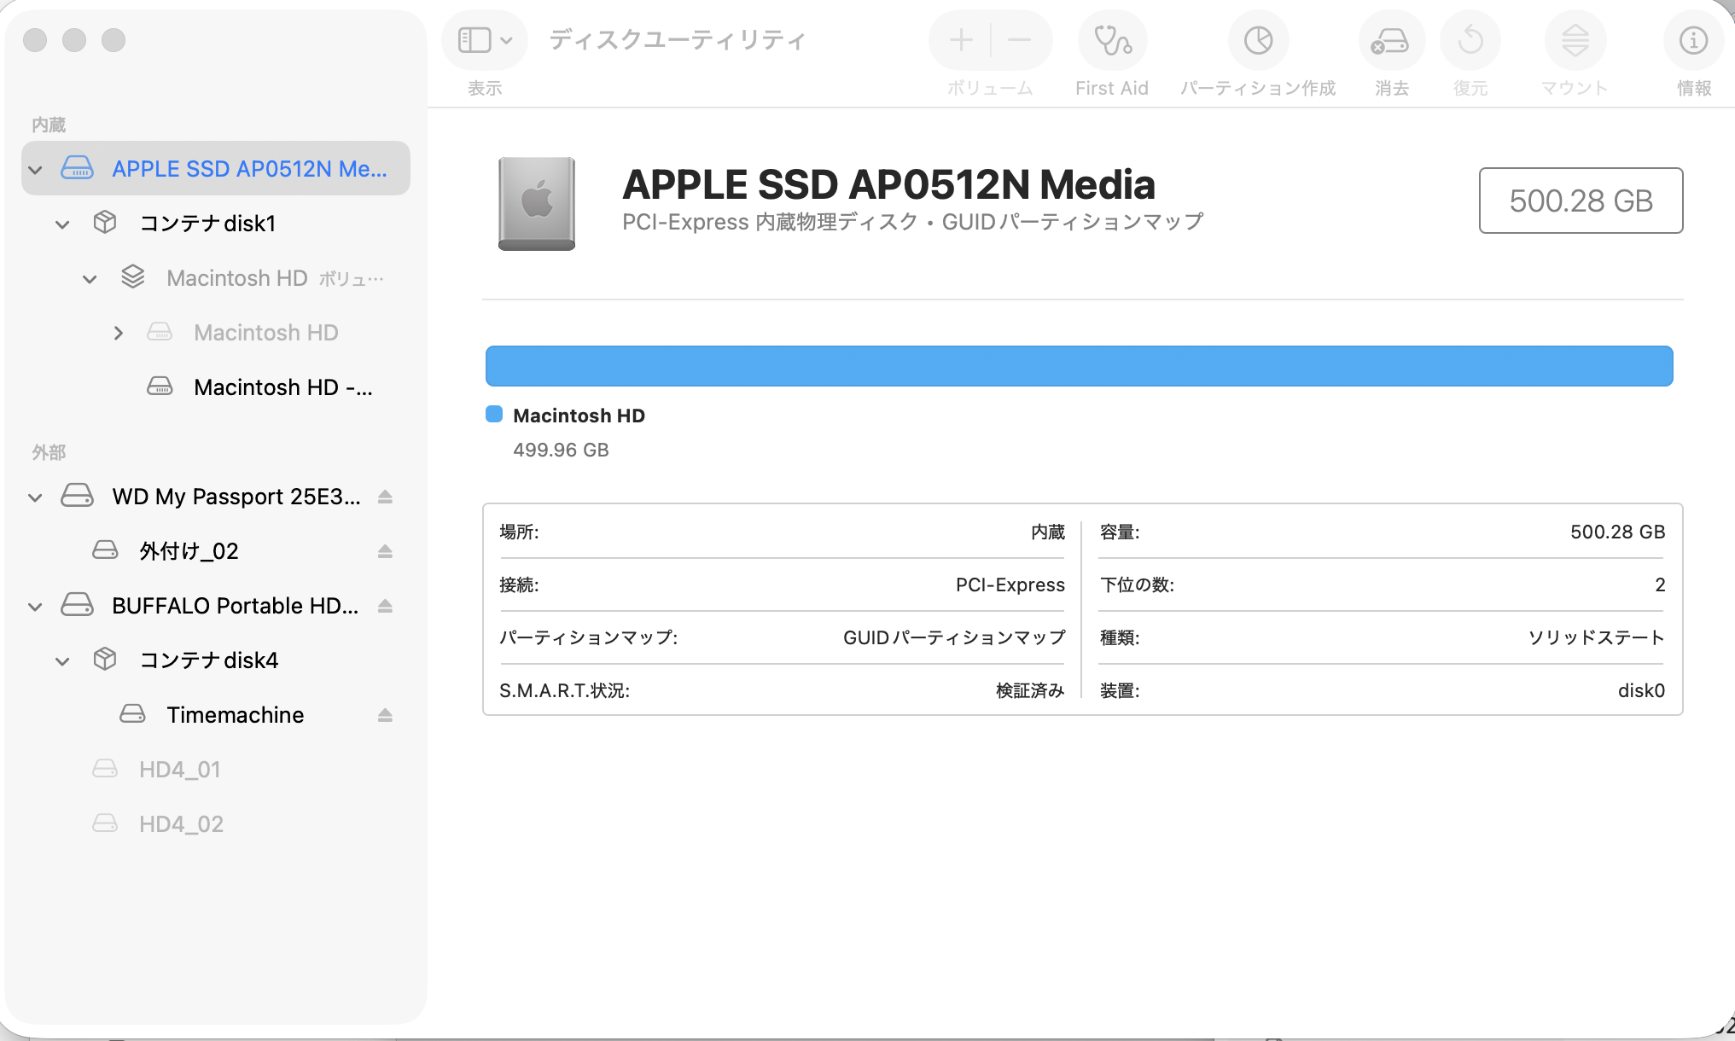This screenshot has width=1735, height=1041.
Task: Click the restore (復元) toolbar icon
Action: click(1470, 41)
